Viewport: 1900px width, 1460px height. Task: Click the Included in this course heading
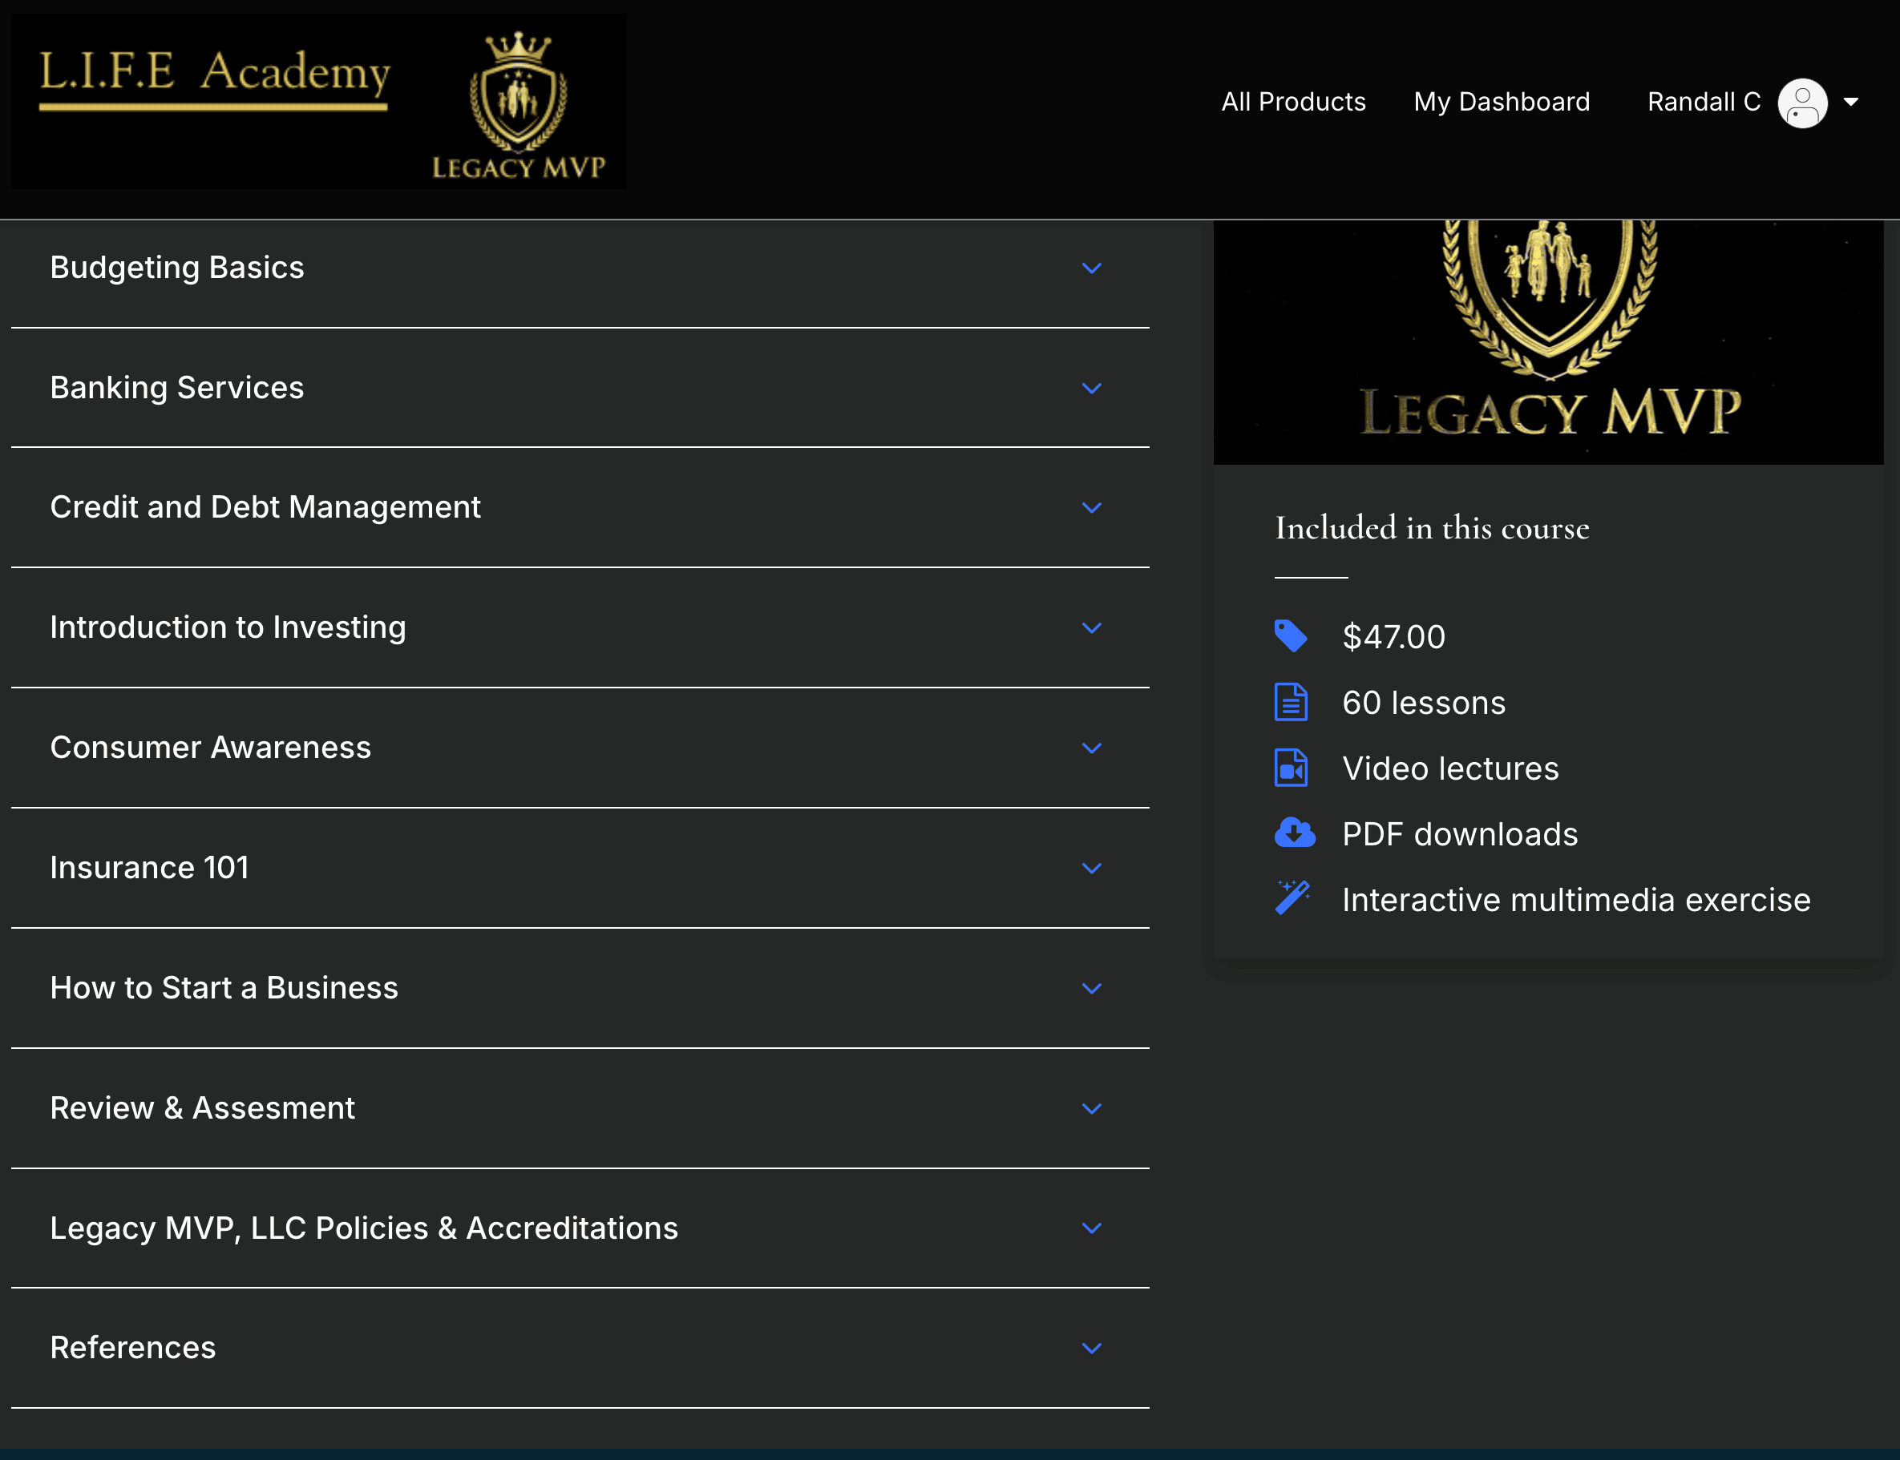point(1432,528)
